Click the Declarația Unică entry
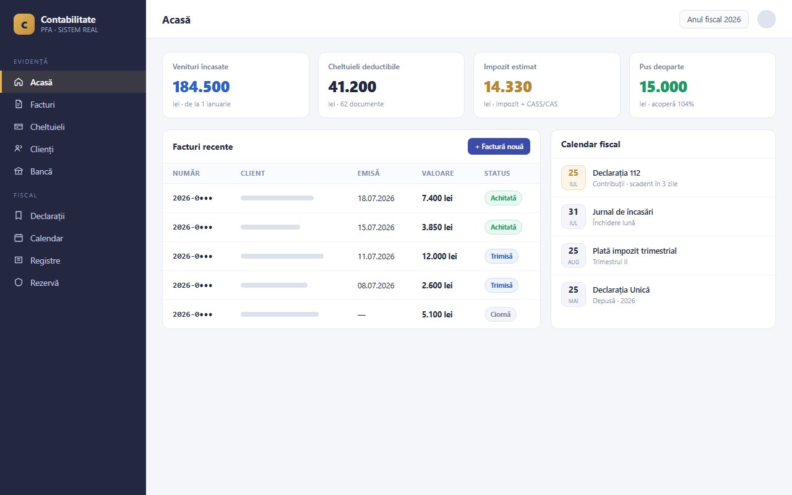 point(663,295)
